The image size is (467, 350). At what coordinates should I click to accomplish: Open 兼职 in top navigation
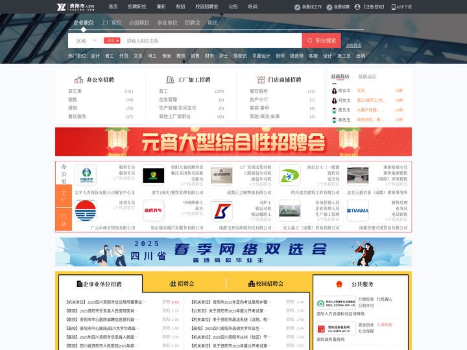161,6
